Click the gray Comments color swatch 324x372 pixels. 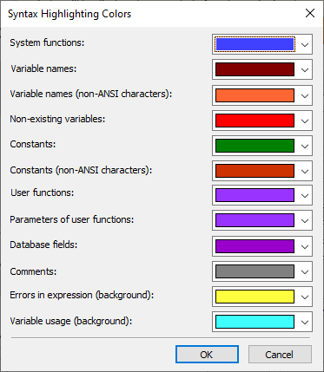point(255,271)
